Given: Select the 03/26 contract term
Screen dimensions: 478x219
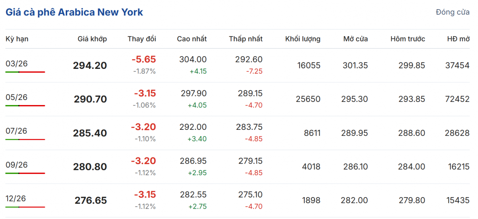Looking at the screenshot, I should [x=16, y=64].
